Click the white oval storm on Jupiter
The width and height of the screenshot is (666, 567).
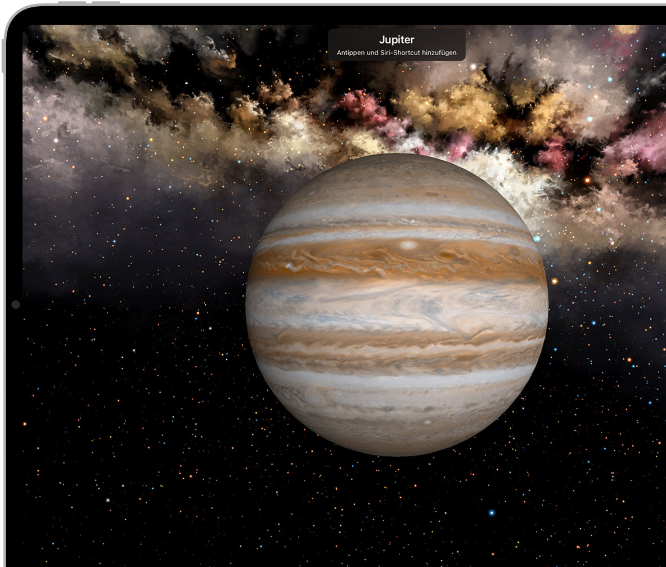pos(409,245)
